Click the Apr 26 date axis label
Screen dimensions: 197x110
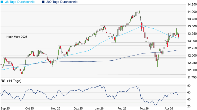(x=169, y=108)
